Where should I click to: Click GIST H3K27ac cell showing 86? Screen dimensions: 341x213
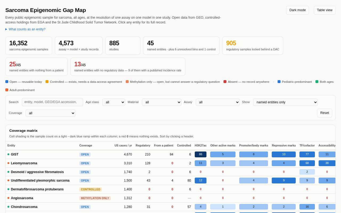(x=201, y=154)
